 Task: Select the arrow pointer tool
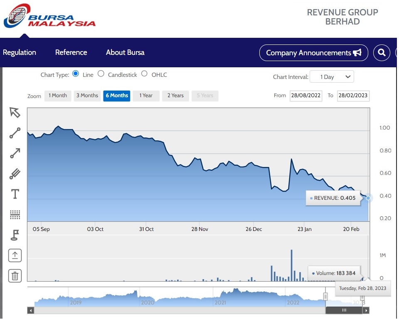click(15, 113)
